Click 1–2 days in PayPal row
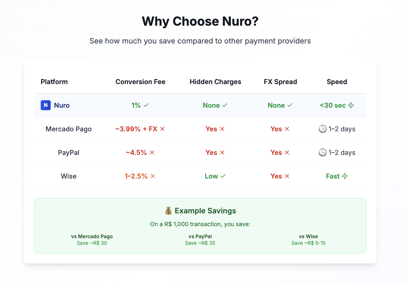The height and width of the screenshot is (285, 407). (342, 152)
